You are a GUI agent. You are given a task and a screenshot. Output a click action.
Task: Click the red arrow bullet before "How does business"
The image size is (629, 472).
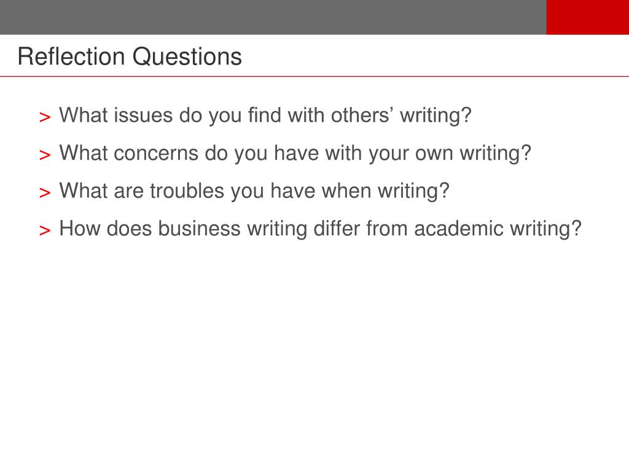[x=45, y=230]
